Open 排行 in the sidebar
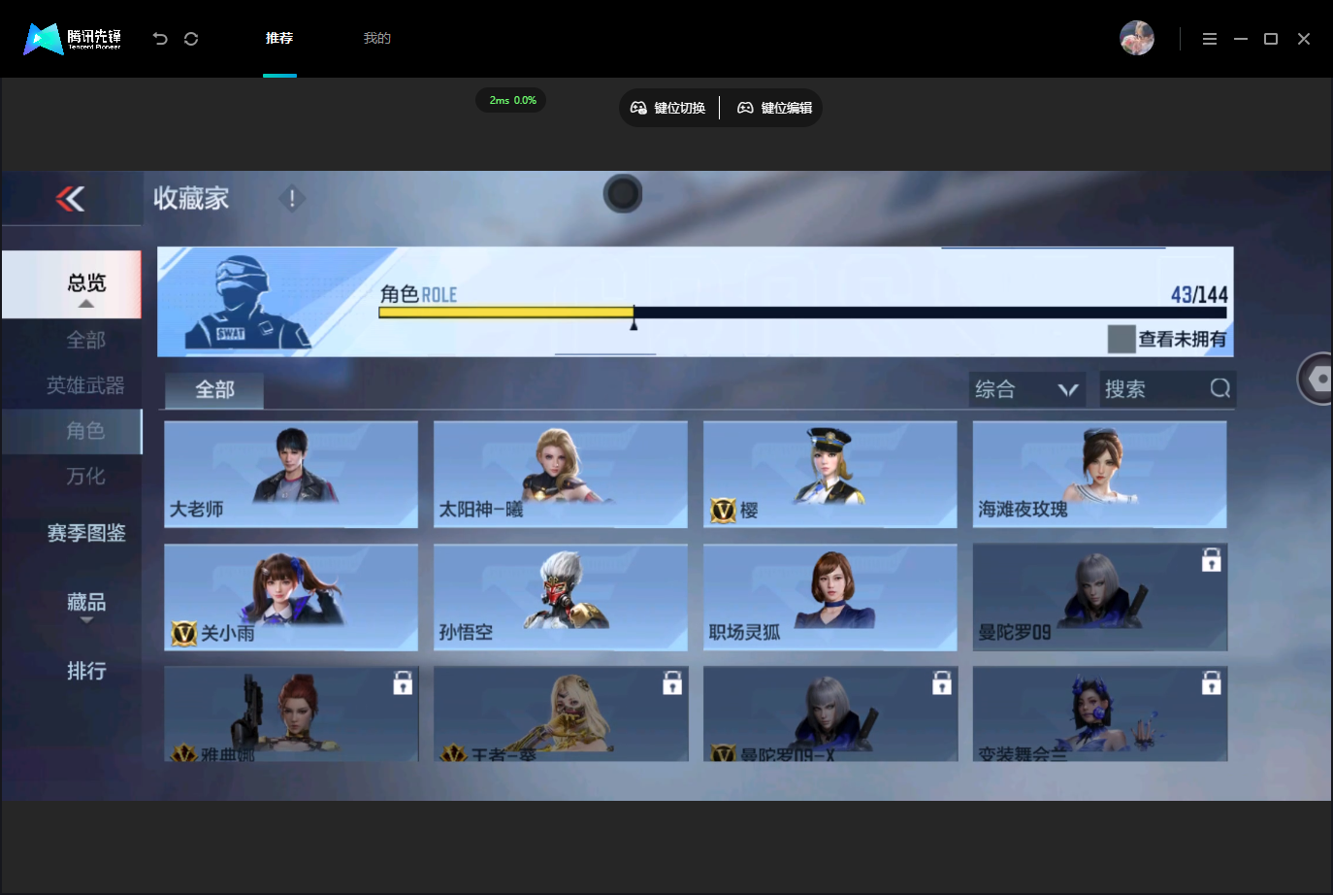1333x895 pixels. [x=86, y=671]
